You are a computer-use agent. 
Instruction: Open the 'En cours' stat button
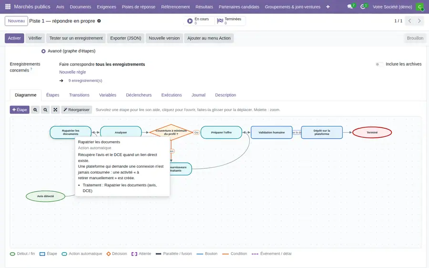point(199,21)
